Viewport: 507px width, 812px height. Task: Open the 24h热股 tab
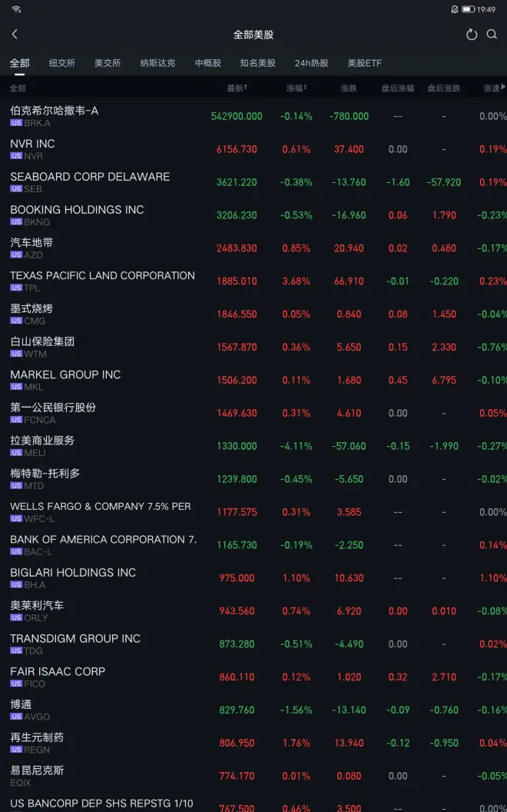(311, 63)
